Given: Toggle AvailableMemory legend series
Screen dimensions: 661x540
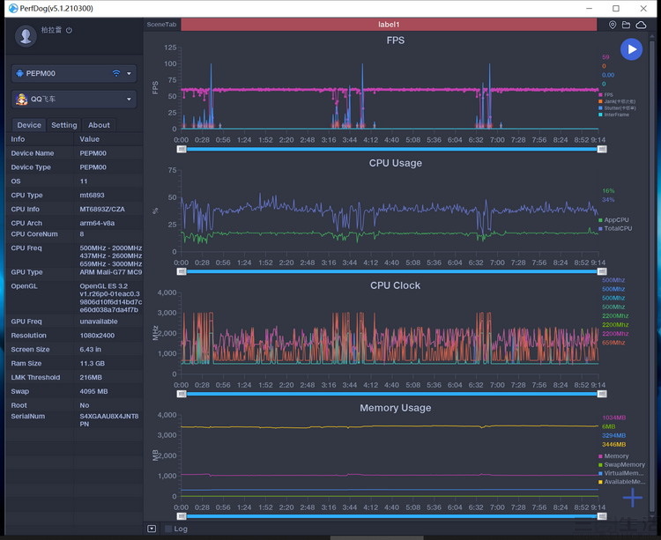Looking at the screenshot, I should click(x=622, y=482).
